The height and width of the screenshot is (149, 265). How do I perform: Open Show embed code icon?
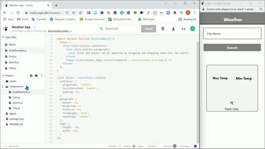click(x=183, y=29)
